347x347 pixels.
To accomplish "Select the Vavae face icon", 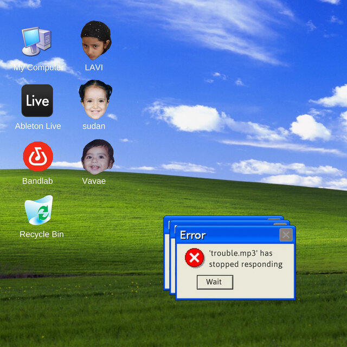I will pyautogui.click(x=98, y=157).
